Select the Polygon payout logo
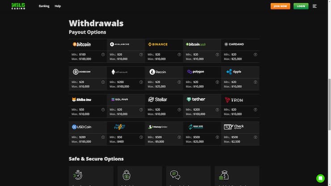 (195, 72)
